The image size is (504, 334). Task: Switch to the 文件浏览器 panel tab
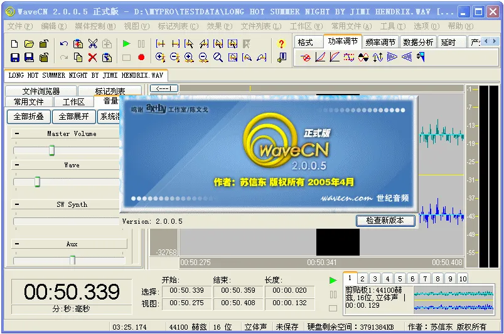pos(41,91)
